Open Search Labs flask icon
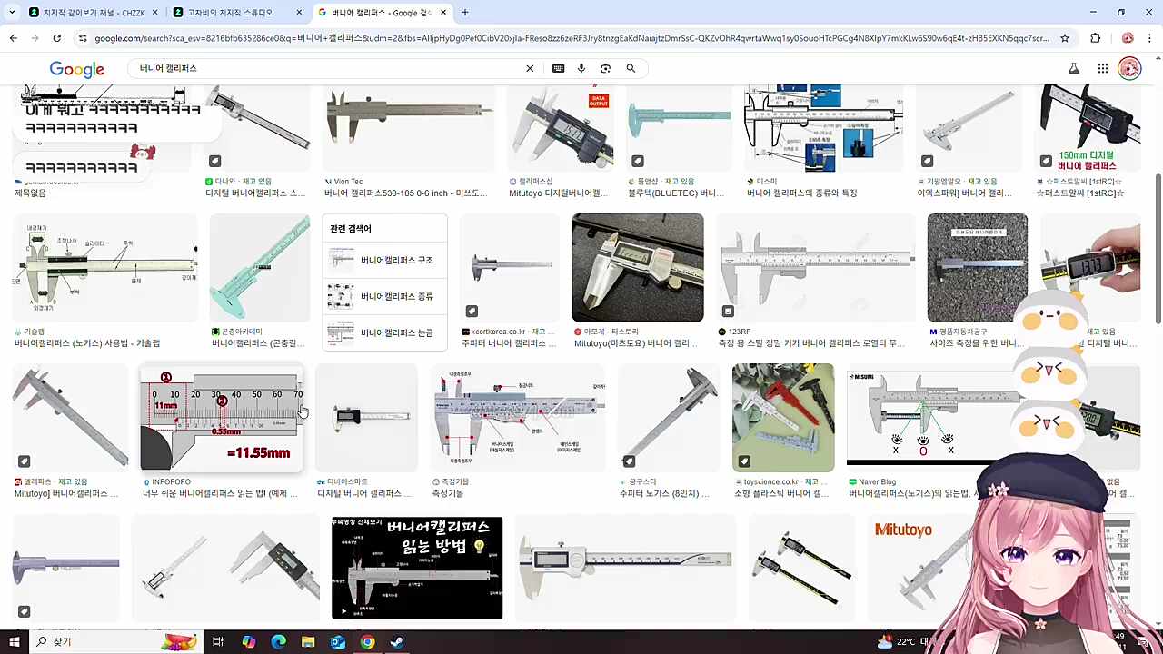This screenshot has width=1163, height=654. click(x=1074, y=69)
